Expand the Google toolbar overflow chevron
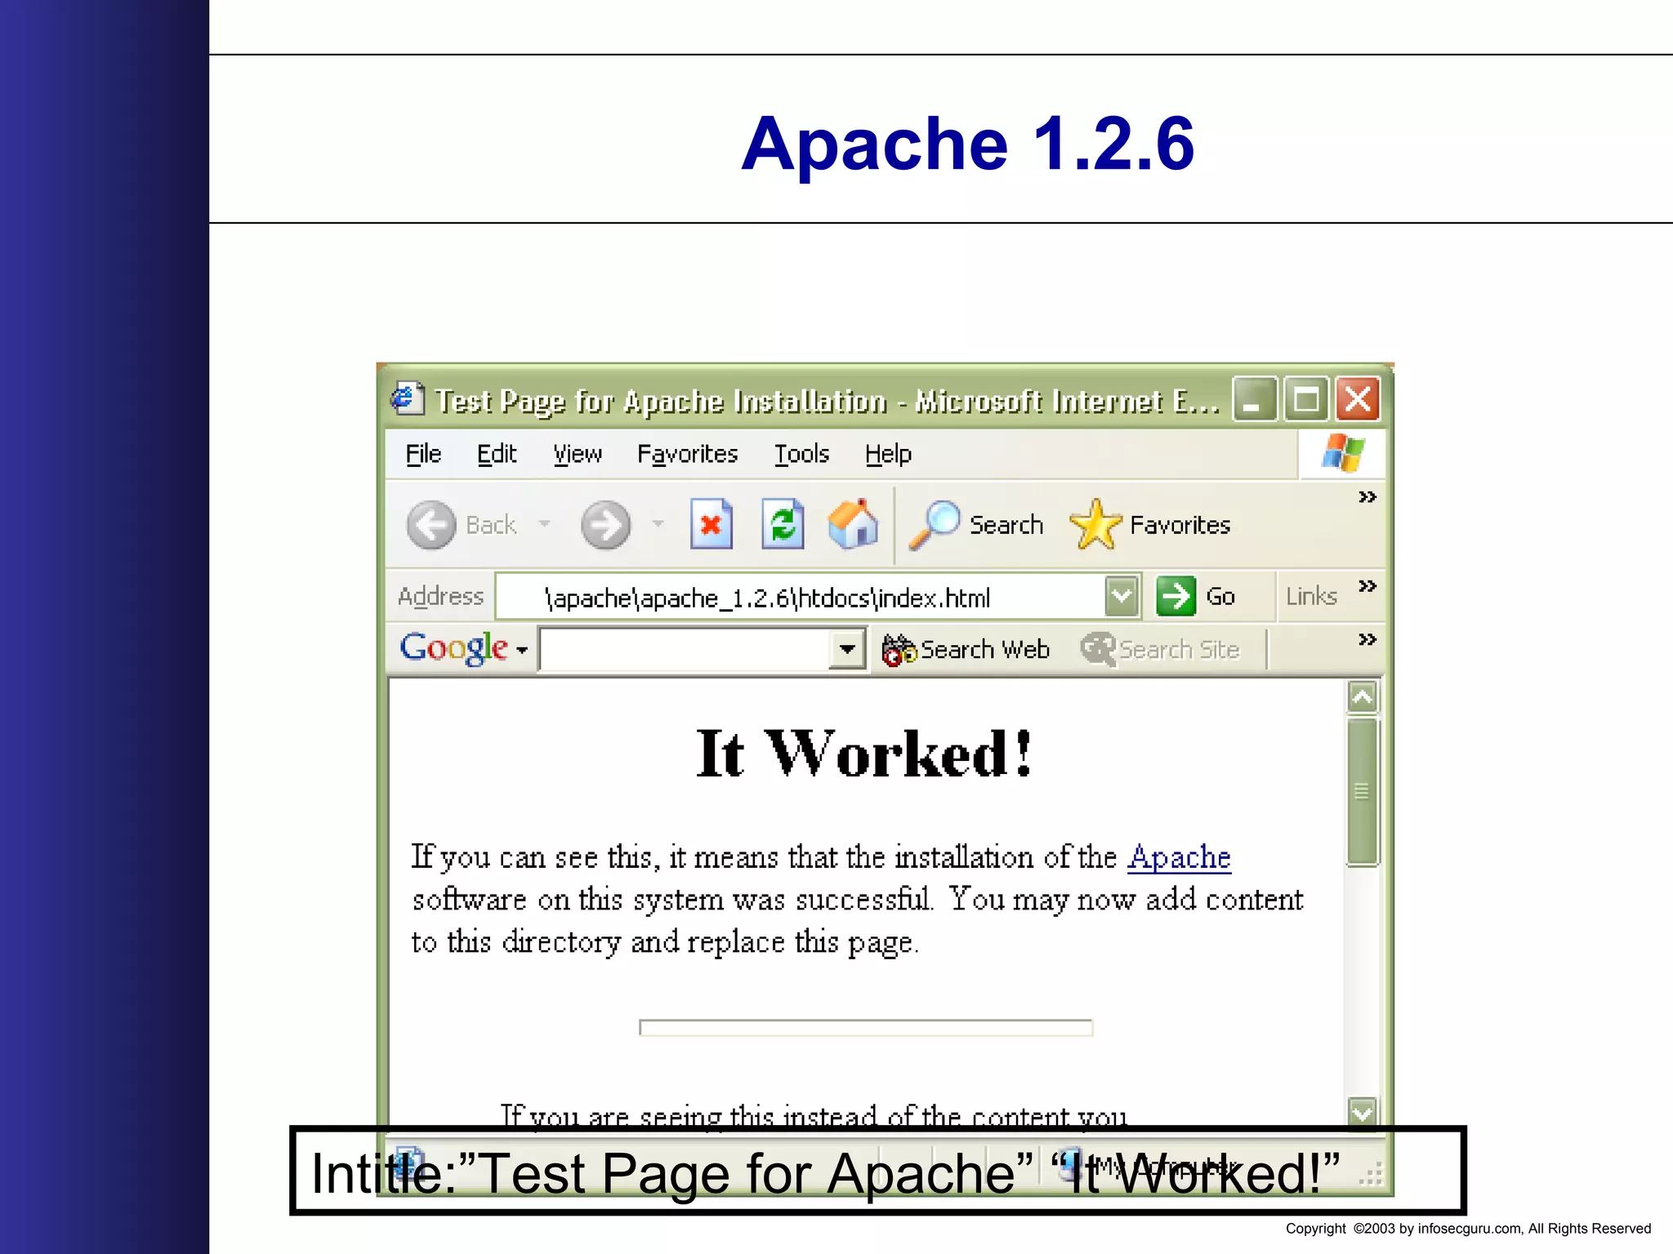The image size is (1673, 1254). tap(1367, 639)
